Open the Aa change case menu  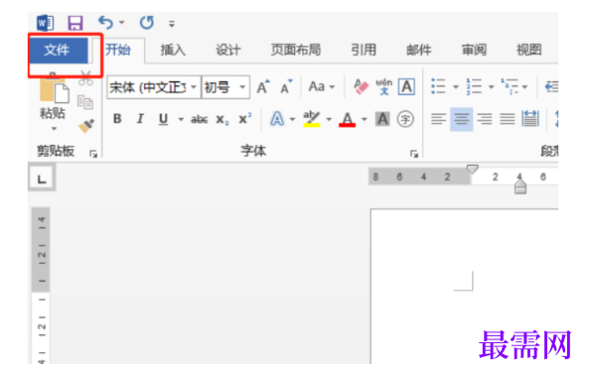pyautogui.click(x=321, y=87)
